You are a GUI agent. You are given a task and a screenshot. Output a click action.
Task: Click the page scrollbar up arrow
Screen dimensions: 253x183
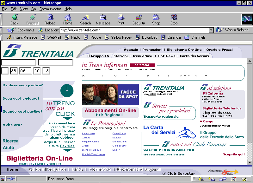[250, 61]
